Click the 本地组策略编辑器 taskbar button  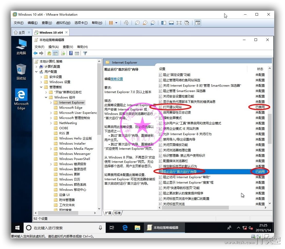164,228
